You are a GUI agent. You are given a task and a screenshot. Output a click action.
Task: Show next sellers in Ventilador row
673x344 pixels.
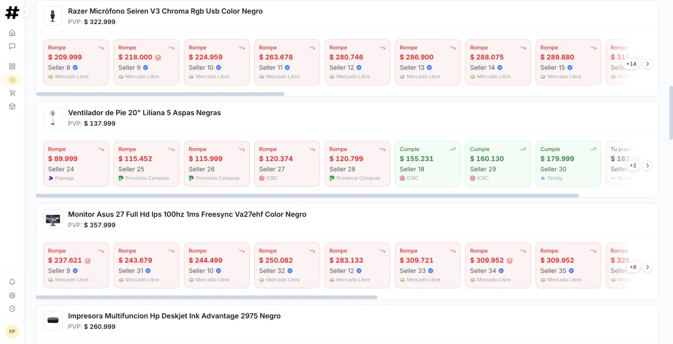click(647, 166)
